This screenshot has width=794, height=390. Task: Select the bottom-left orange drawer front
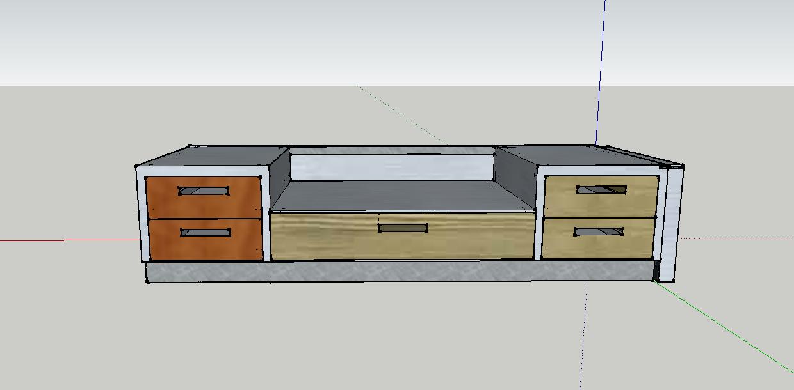click(160, 246)
